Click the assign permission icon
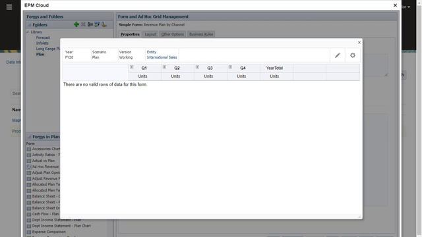This screenshot has width=422, height=237. (x=104, y=24)
